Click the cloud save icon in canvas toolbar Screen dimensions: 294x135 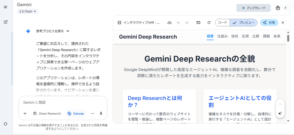[x=169, y=23]
